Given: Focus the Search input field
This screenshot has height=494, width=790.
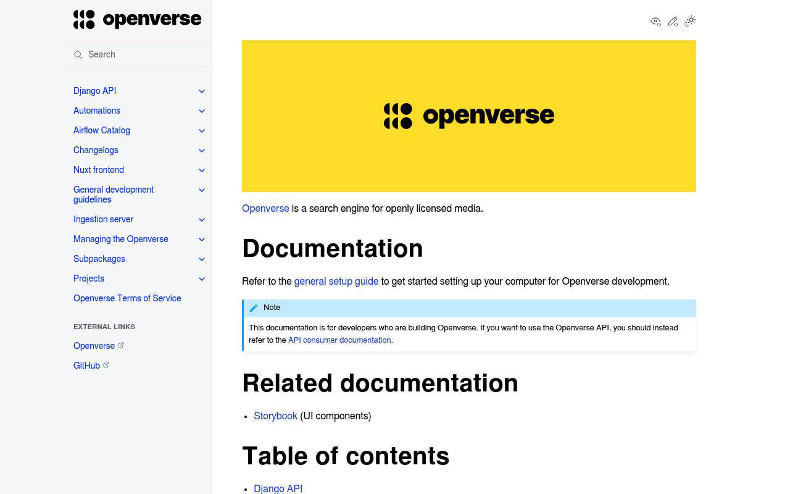Looking at the screenshot, I should [x=138, y=55].
